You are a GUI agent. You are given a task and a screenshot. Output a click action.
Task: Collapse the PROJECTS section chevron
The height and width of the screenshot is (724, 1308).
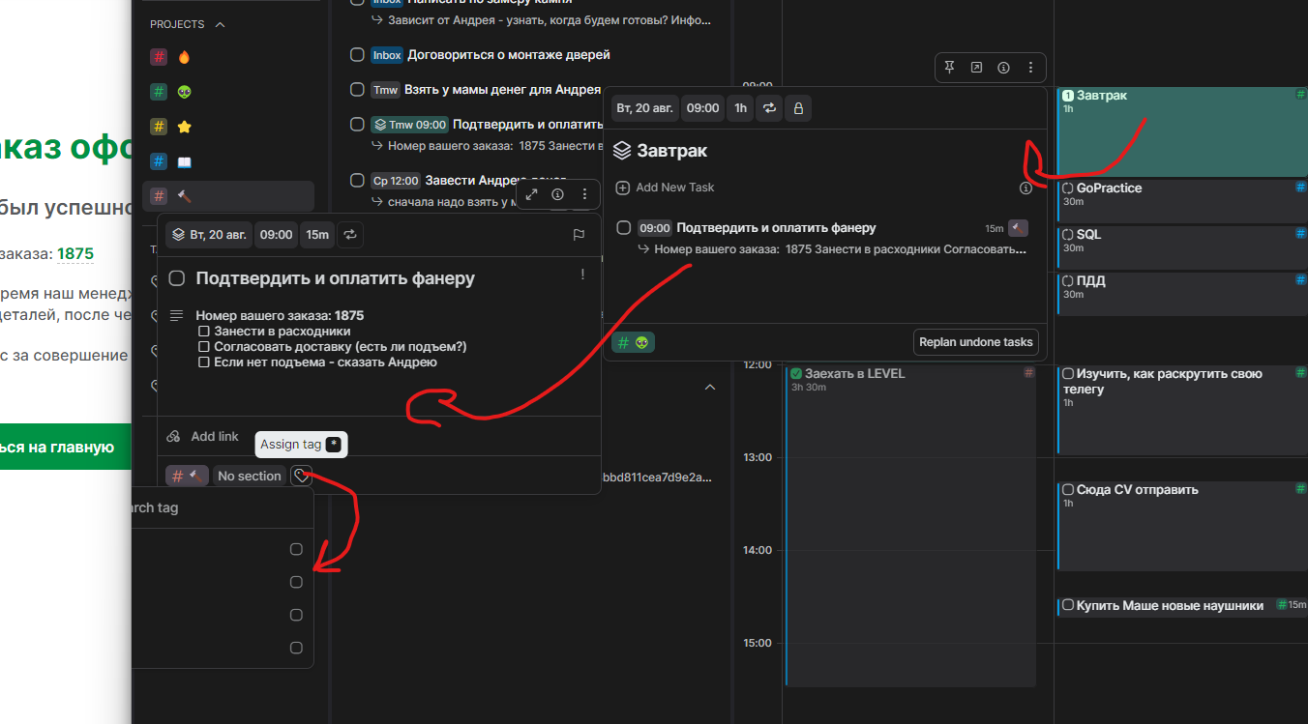point(220,24)
